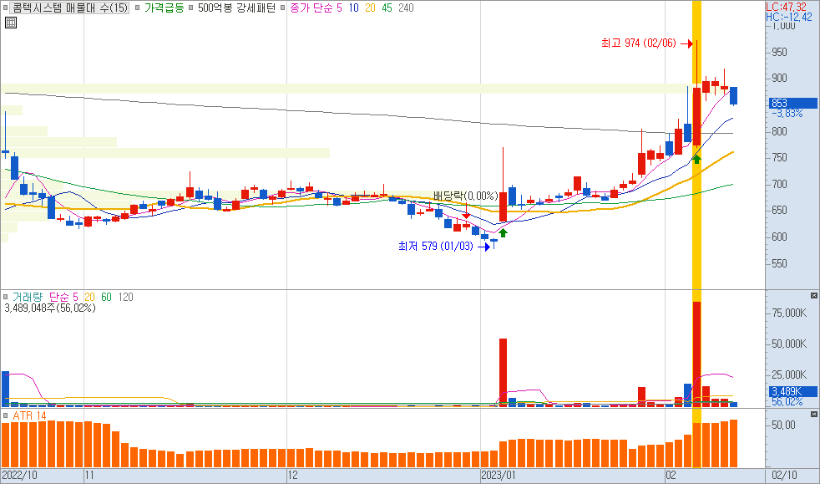Click the 750 price axis label
Screen dimensions: 820x484
[779, 157]
